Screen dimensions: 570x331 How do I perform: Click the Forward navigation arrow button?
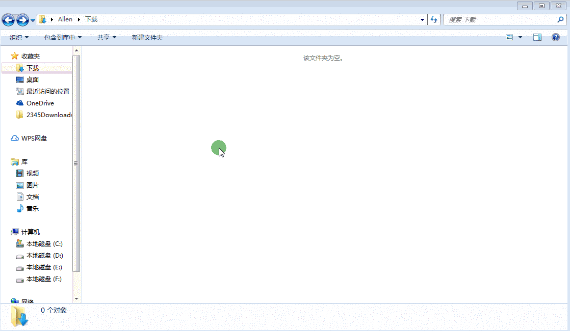22,20
